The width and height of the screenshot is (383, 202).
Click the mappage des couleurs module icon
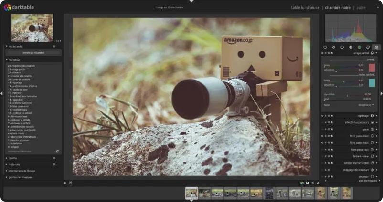[x=372, y=170]
